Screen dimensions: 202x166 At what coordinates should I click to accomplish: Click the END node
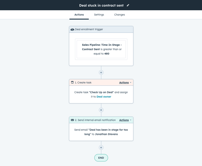(x=101, y=158)
